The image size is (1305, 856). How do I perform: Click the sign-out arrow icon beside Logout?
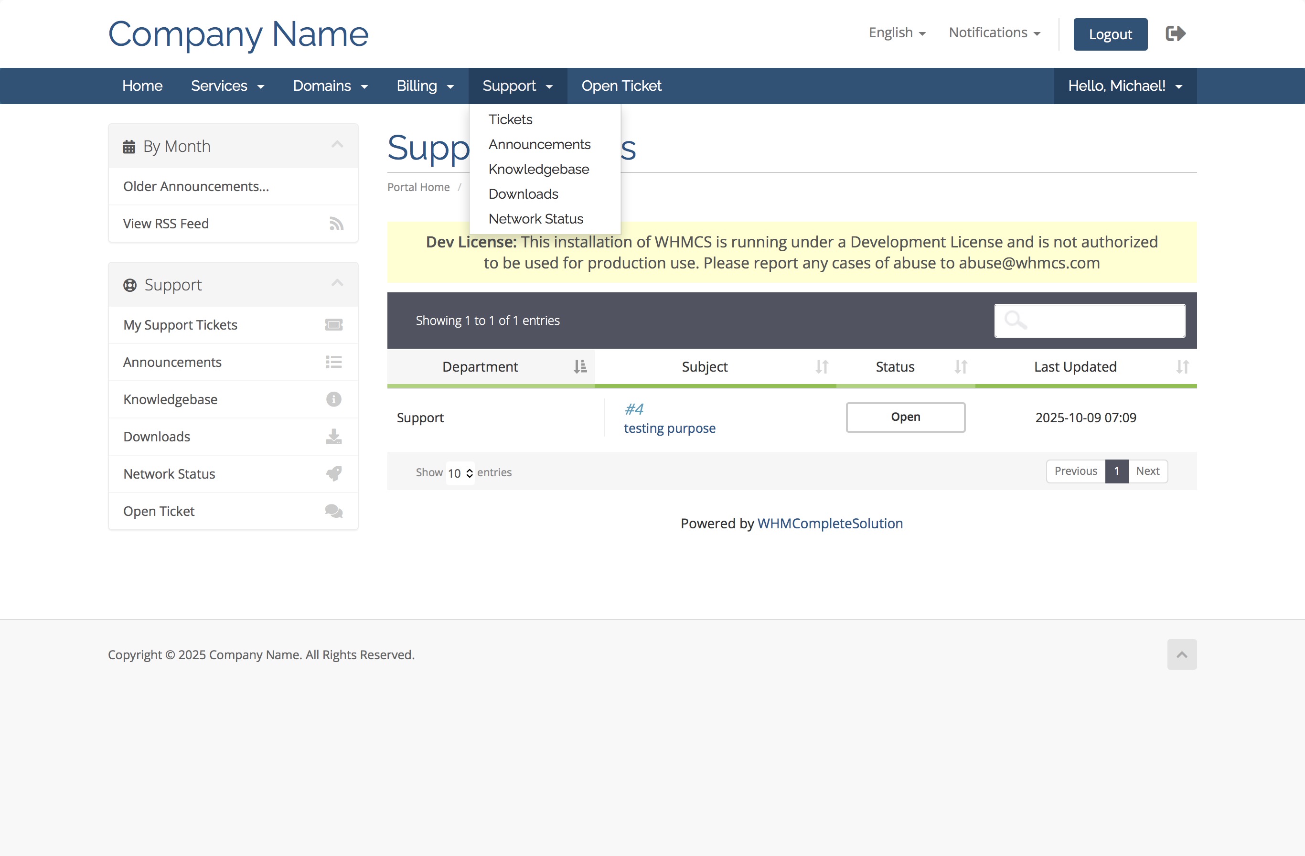pyautogui.click(x=1175, y=34)
